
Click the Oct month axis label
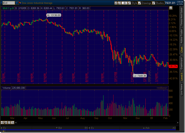point(110,118)
